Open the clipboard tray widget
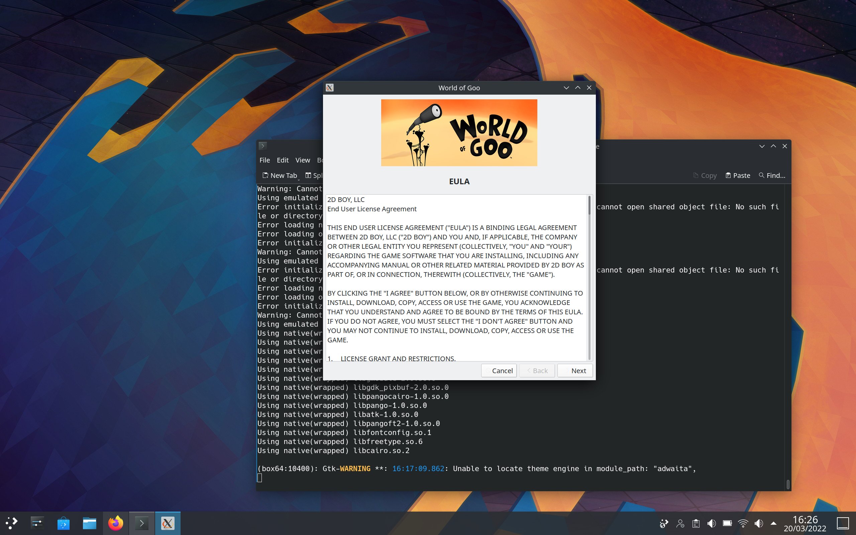856x535 pixels. pyautogui.click(x=696, y=523)
